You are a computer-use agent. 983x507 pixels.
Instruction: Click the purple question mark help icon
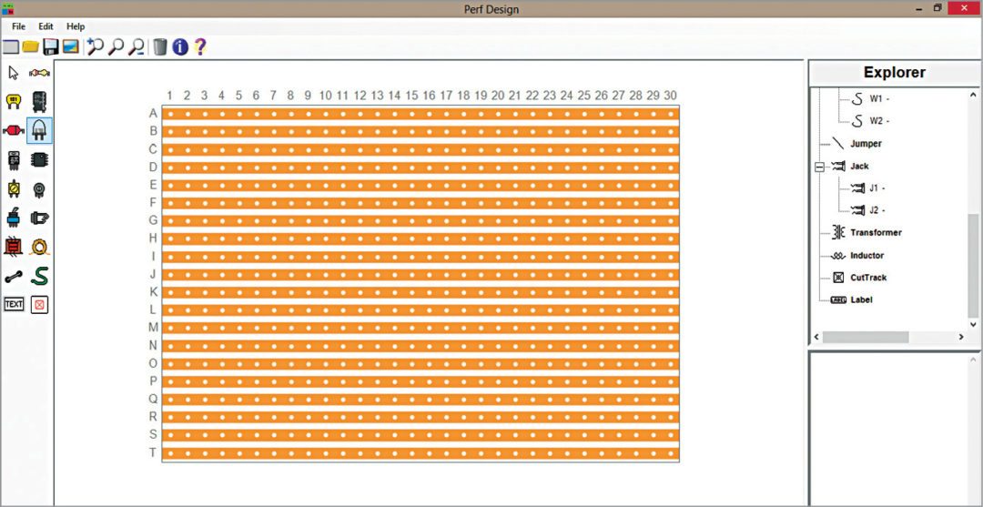(x=200, y=46)
